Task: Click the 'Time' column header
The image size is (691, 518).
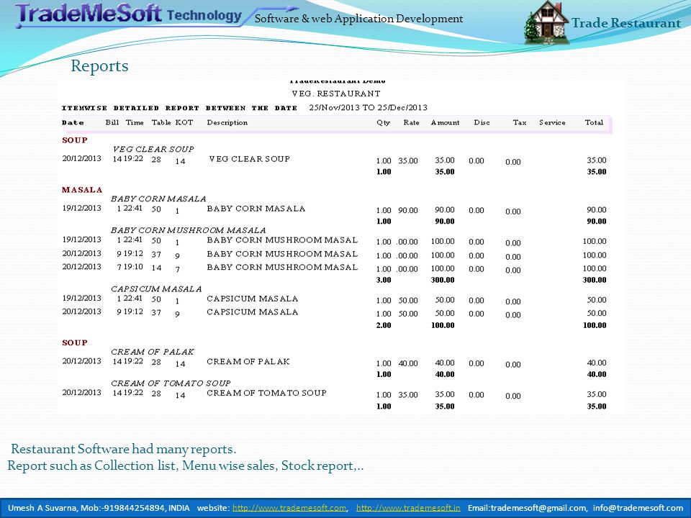Action: coord(135,122)
